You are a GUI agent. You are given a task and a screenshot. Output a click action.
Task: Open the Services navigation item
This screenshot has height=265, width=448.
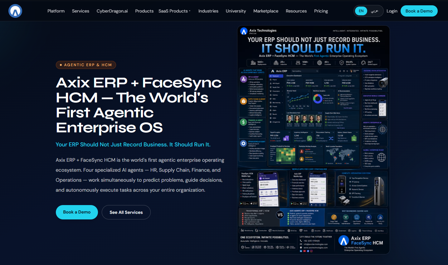[80, 11]
